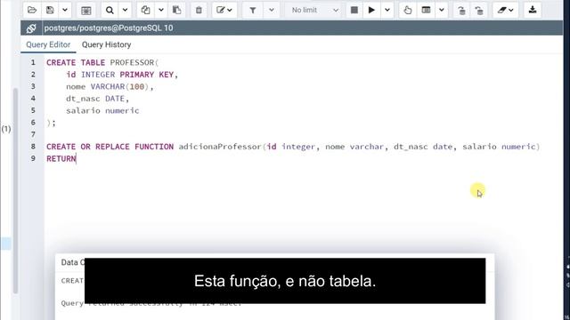Click 'id INTEGER PRIMARY KEY,' line
Viewport: 570px width, 320px height.
122,75
